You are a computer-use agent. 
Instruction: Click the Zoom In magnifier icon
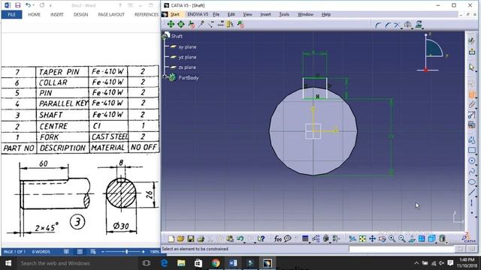(392, 238)
